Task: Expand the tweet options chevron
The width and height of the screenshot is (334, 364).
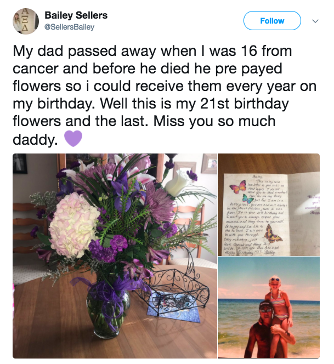Action: tap(315, 21)
